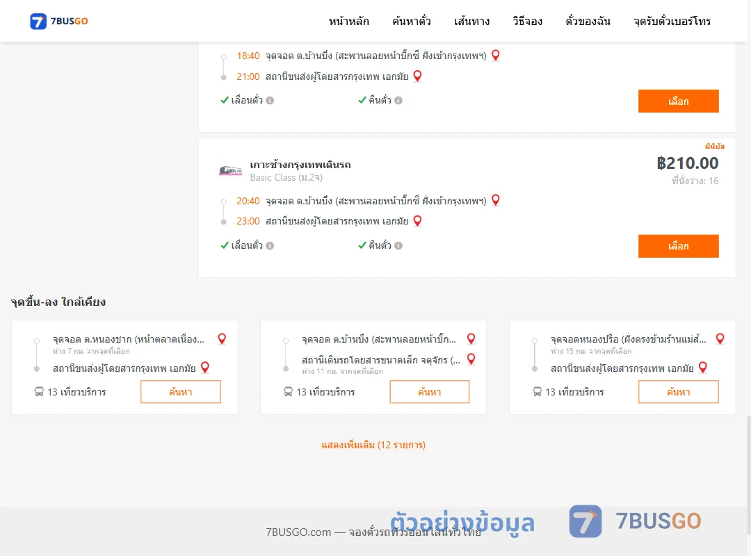Viewport: 751px width, 556px height.
Task: Search trips from the จตุจักร card
Action: tap(430, 392)
